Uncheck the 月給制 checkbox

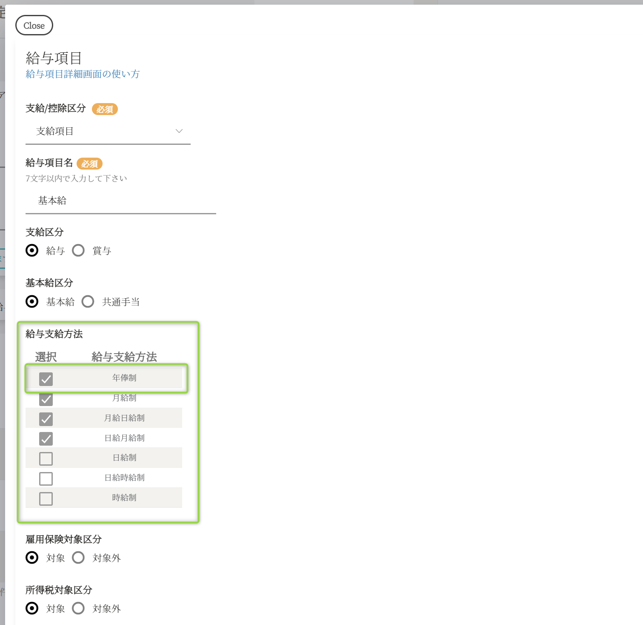[46, 399]
